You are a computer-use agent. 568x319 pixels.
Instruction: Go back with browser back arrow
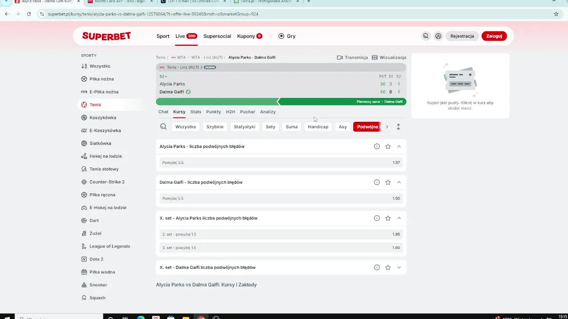tap(7, 14)
